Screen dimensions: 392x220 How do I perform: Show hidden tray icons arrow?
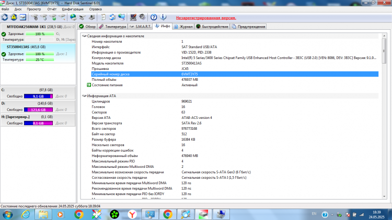click(332, 214)
